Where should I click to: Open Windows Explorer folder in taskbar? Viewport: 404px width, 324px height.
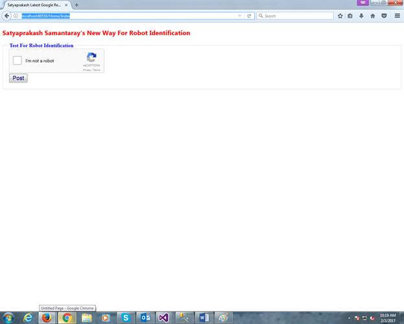[87, 318]
